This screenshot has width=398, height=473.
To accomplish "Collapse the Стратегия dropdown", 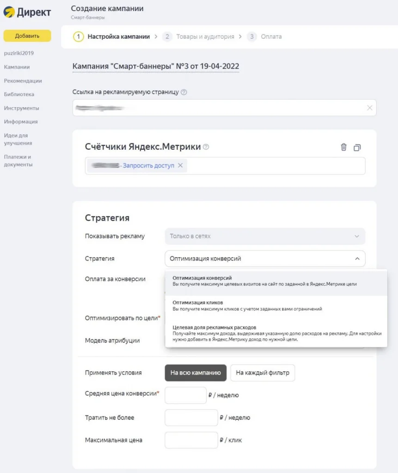I will (x=357, y=259).
